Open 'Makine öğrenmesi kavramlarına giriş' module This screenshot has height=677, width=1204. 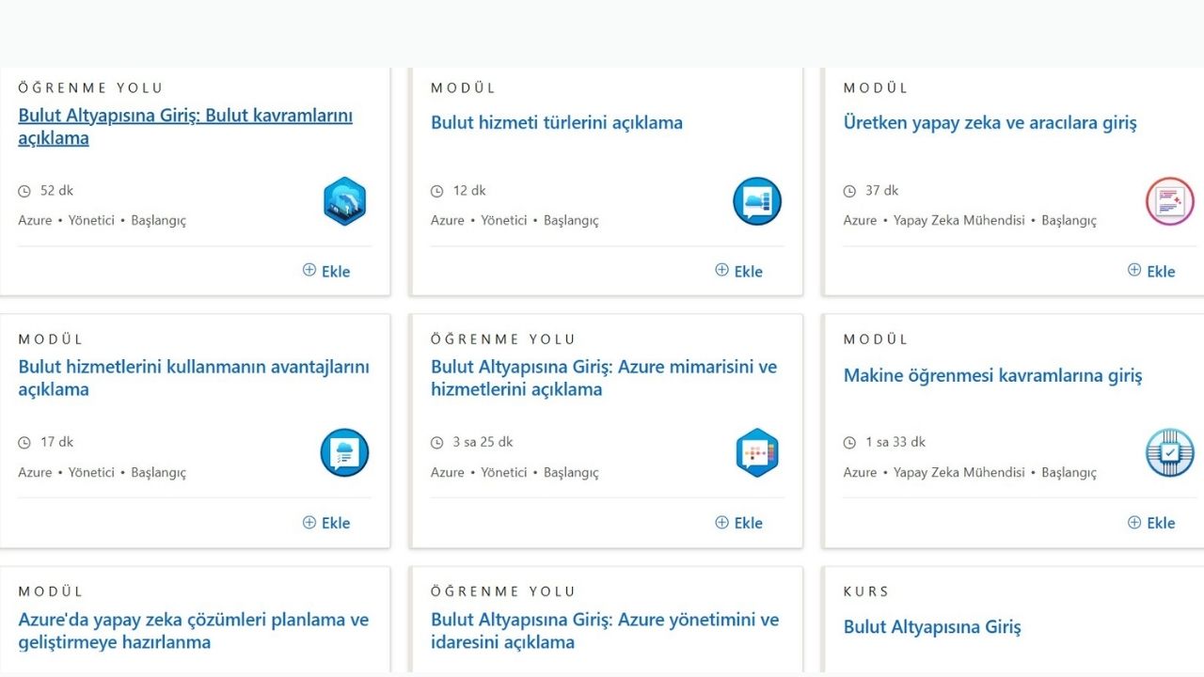coord(991,375)
